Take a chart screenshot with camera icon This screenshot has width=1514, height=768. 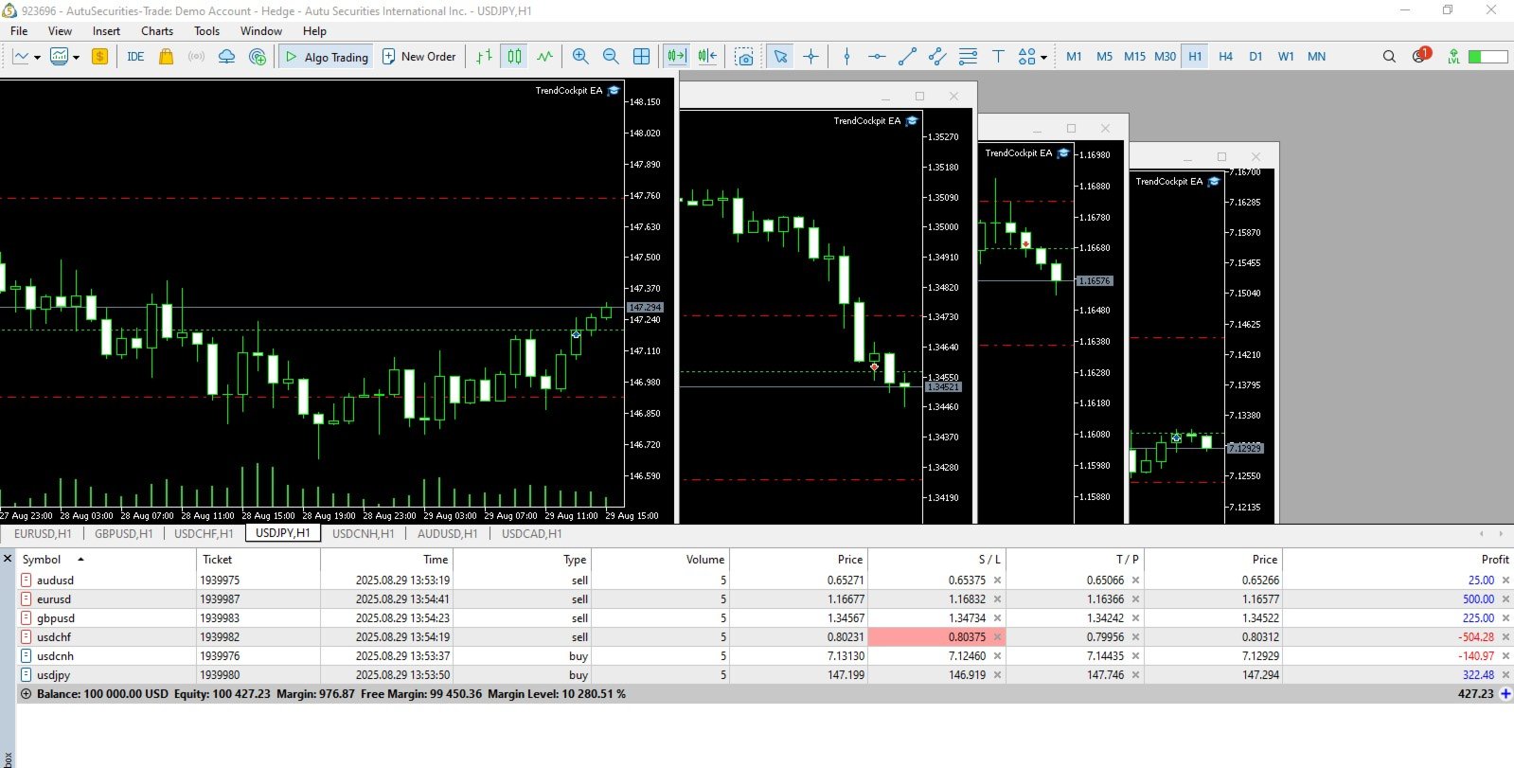tap(744, 57)
